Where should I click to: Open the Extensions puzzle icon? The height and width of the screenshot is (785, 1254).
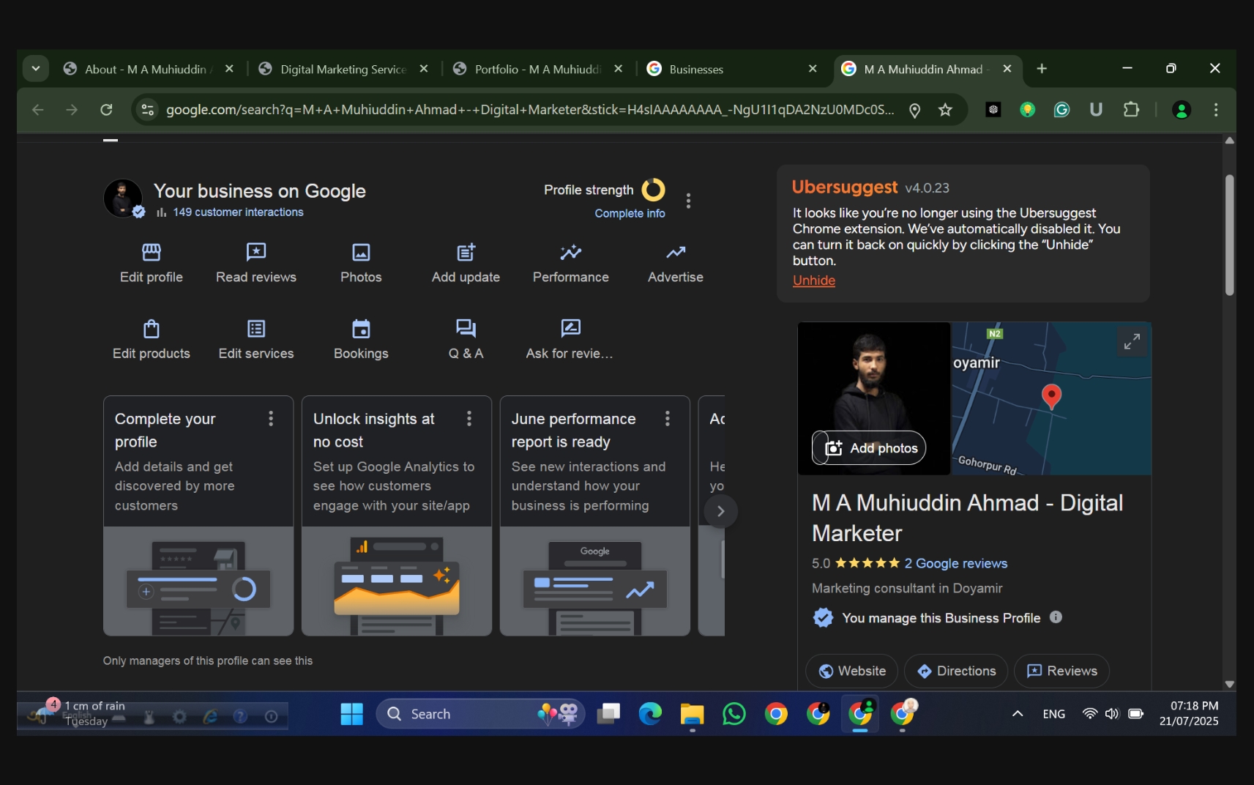click(1131, 110)
